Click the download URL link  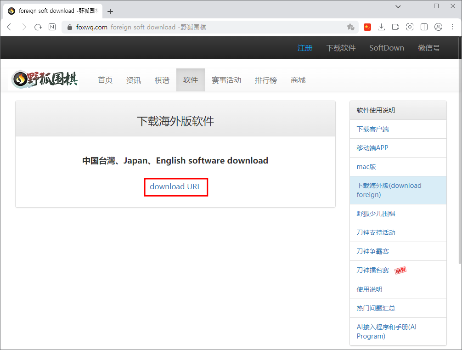click(175, 187)
